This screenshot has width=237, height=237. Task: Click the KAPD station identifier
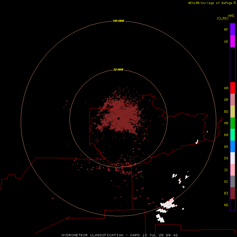tap(135, 235)
